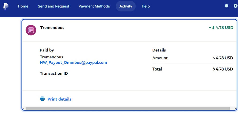Open Payment Methods page
This screenshot has height=117, width=238.
(x=94, y=6)
